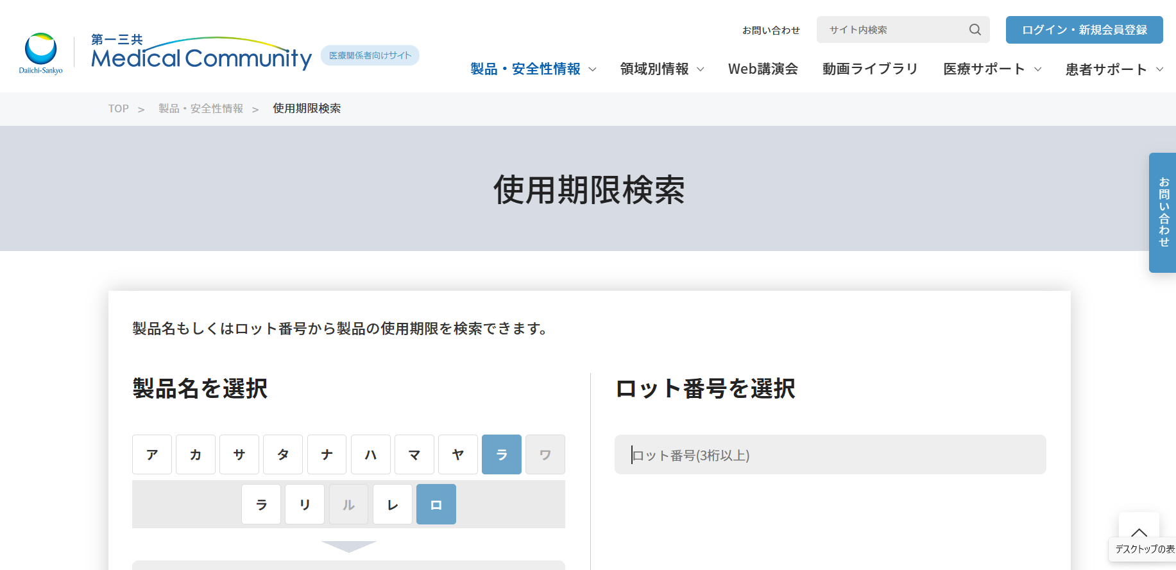Select the ハ kana row button
This screenshot has width=1176, height=570.
(371, 454)
